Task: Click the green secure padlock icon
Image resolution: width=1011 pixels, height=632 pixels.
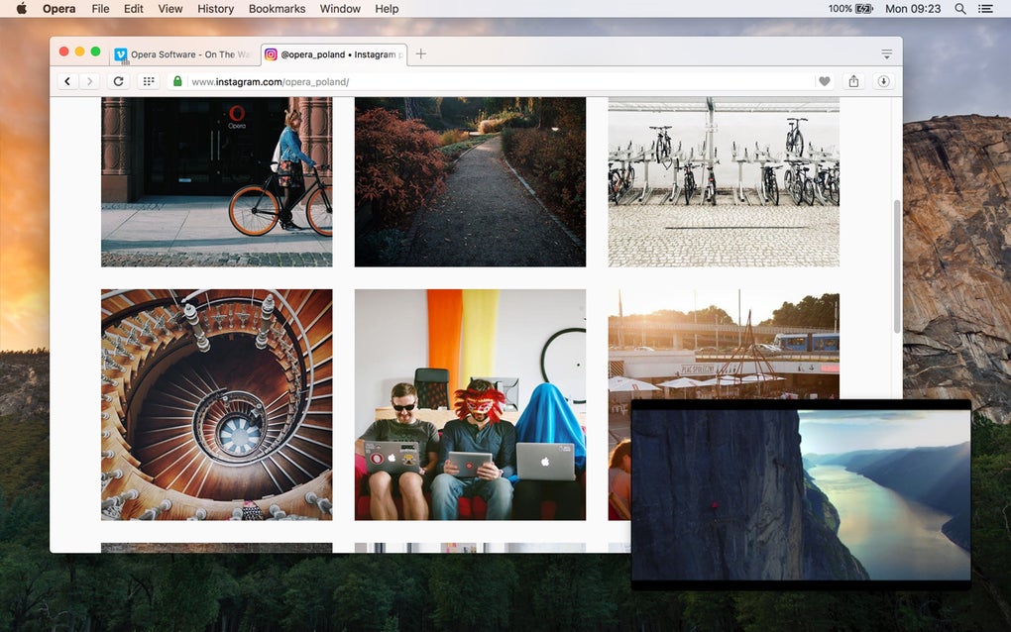Action: [x=177, y=81]
